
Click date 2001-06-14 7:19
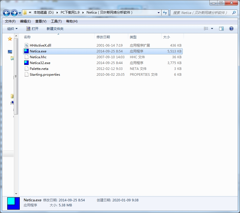click(110, 45)
